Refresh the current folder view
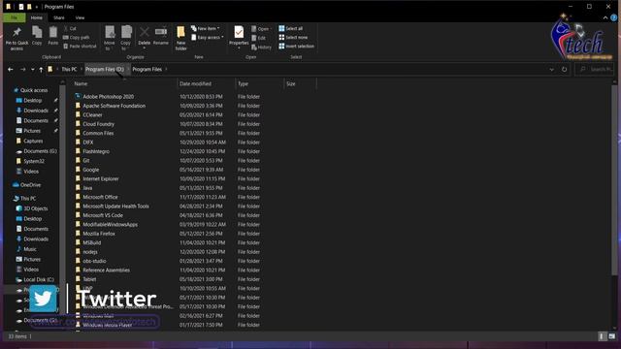Screen dimensions: 621x349 click(x=564, y=69)
